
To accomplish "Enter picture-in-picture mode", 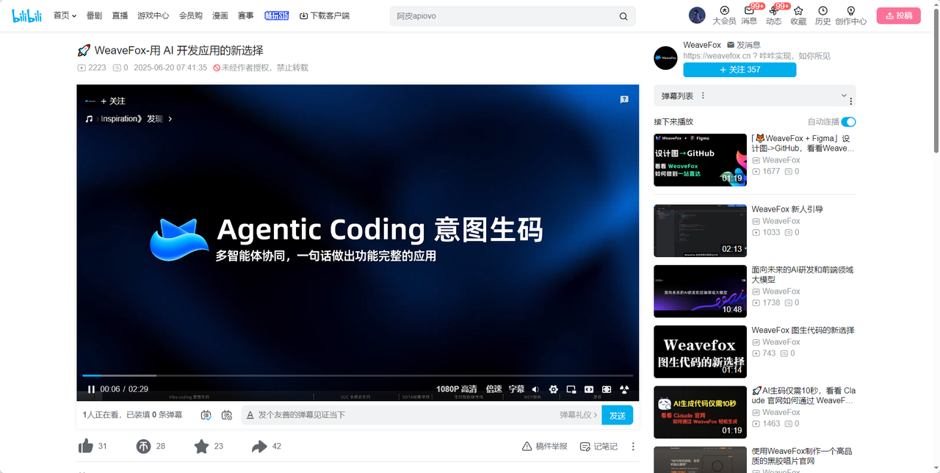I will (571, 389).
